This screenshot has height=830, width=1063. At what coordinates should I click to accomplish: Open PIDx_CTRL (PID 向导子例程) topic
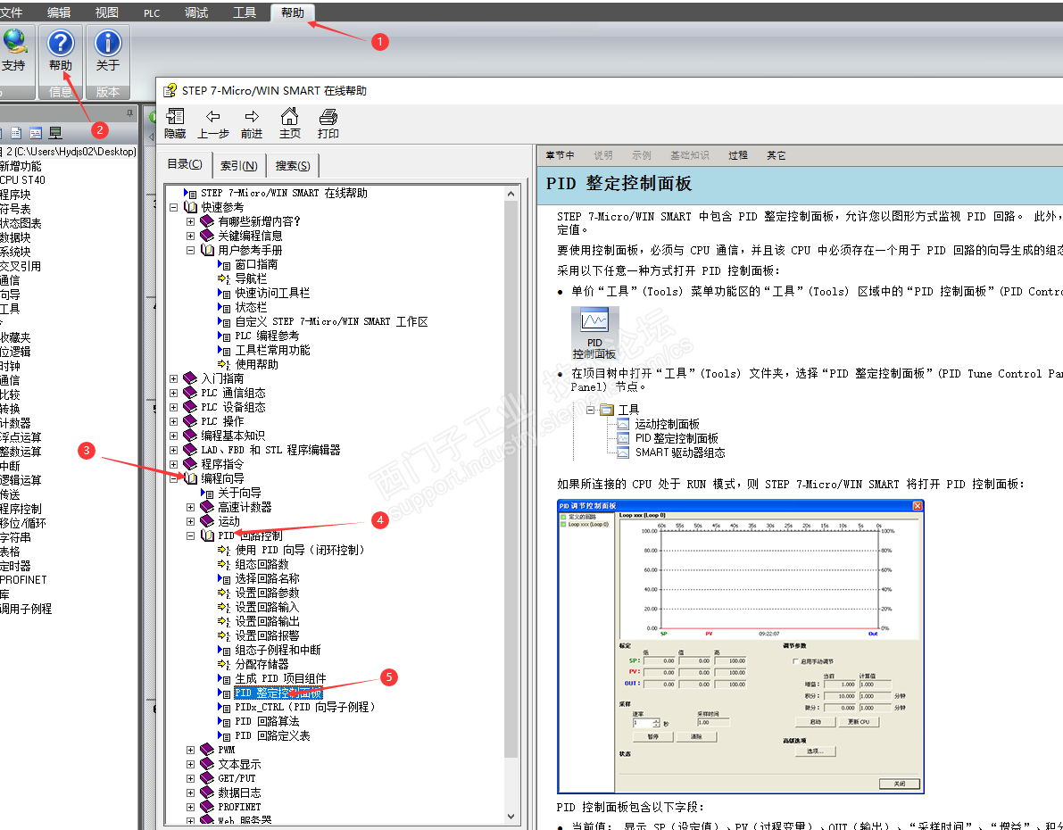click(x=305, y=707)
